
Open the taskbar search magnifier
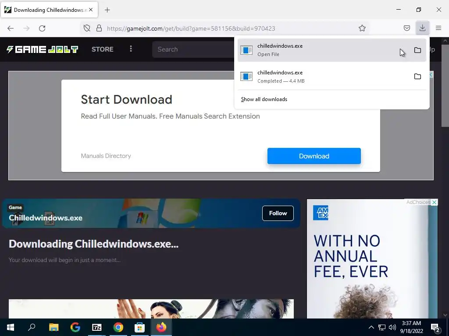coord(32,327)
